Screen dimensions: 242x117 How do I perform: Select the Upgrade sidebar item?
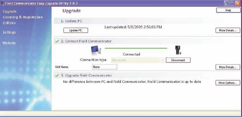click(x=10, y=11)
